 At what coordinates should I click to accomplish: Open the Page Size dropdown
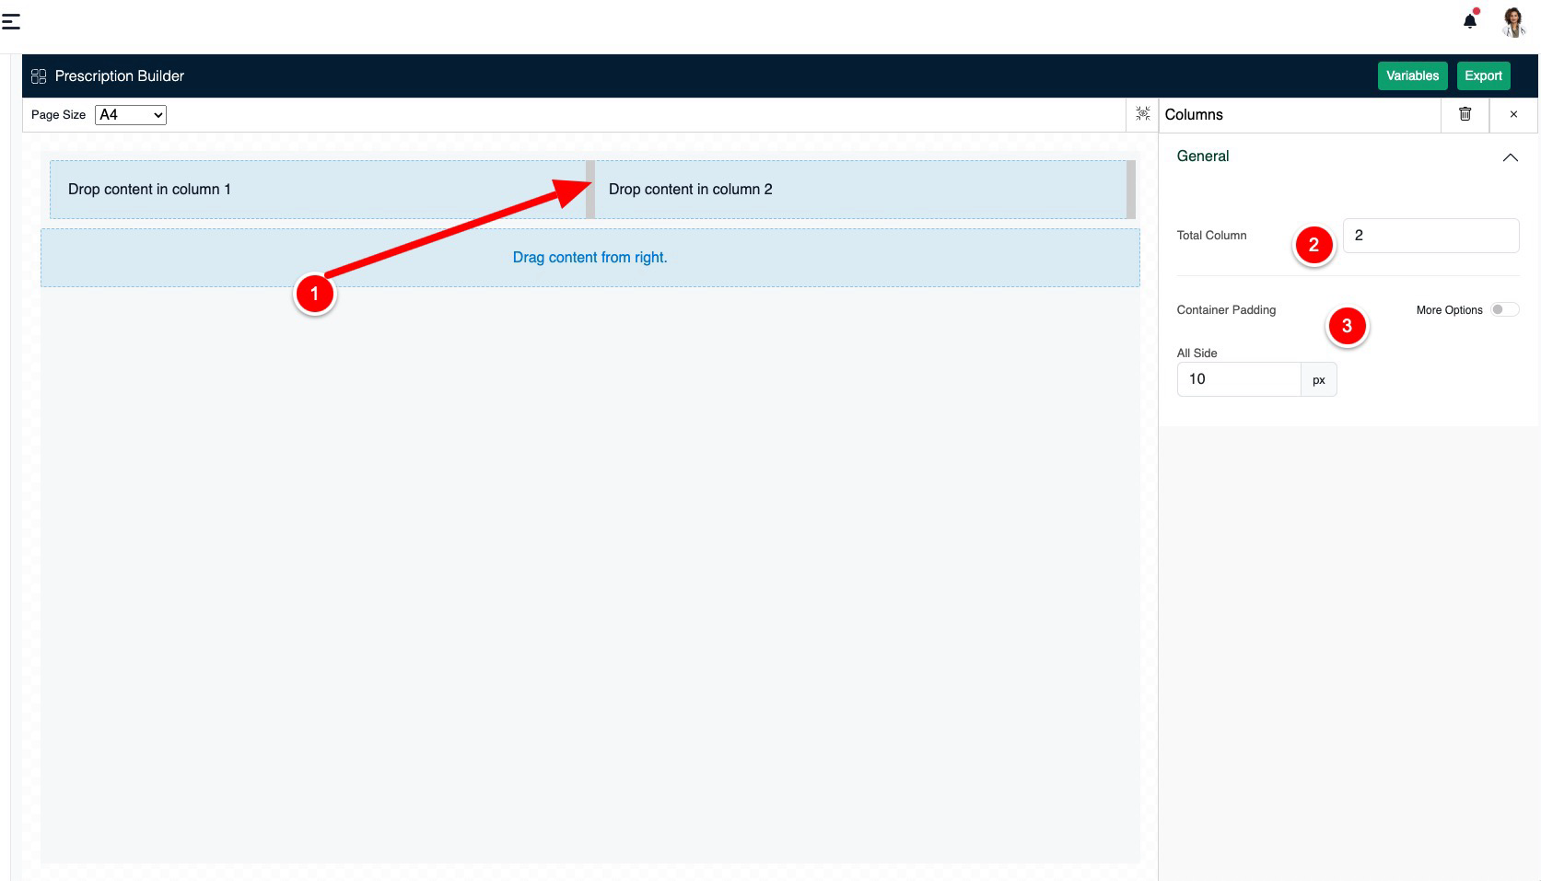coord(131,115)
